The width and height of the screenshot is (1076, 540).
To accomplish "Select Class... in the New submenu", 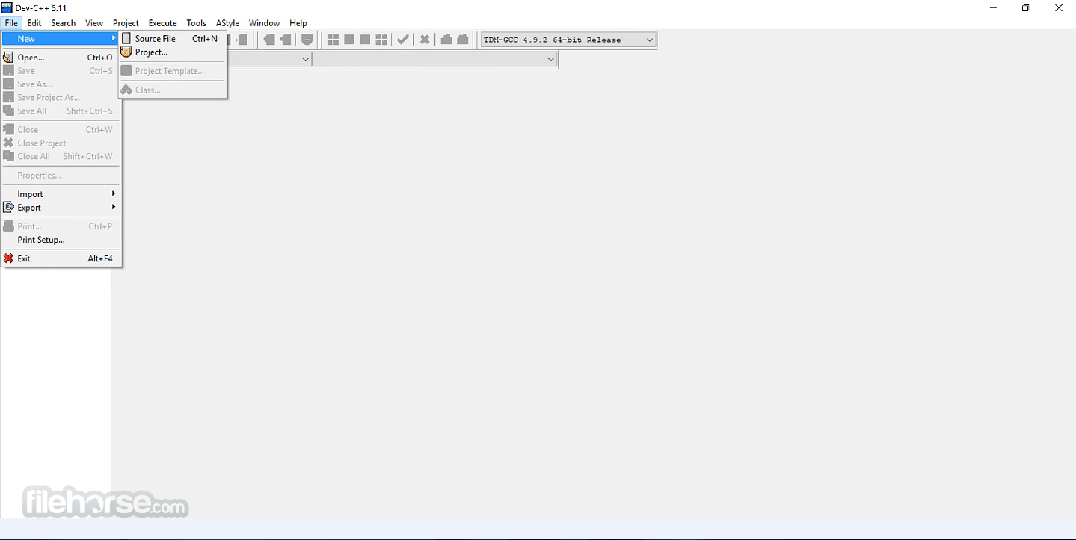I will pos(172,90).
